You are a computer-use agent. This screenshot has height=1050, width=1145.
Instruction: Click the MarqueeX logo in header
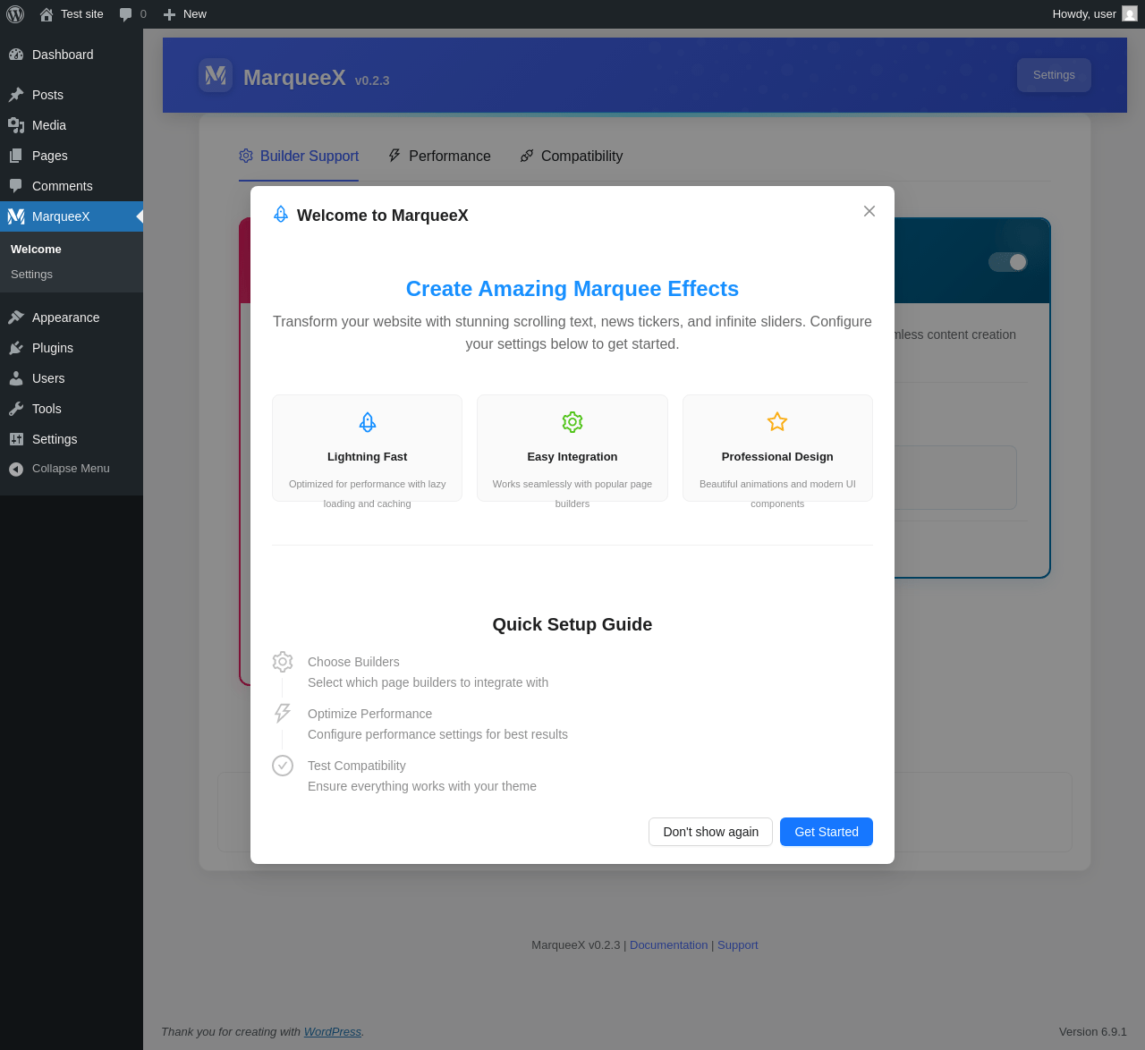(x=216, y=75)
